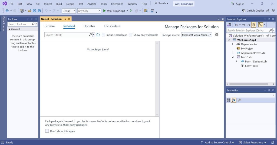The image size is (277, 145).
Task: Click the NuGet Search (Ctrl+L) field
Action: (67, 35)
